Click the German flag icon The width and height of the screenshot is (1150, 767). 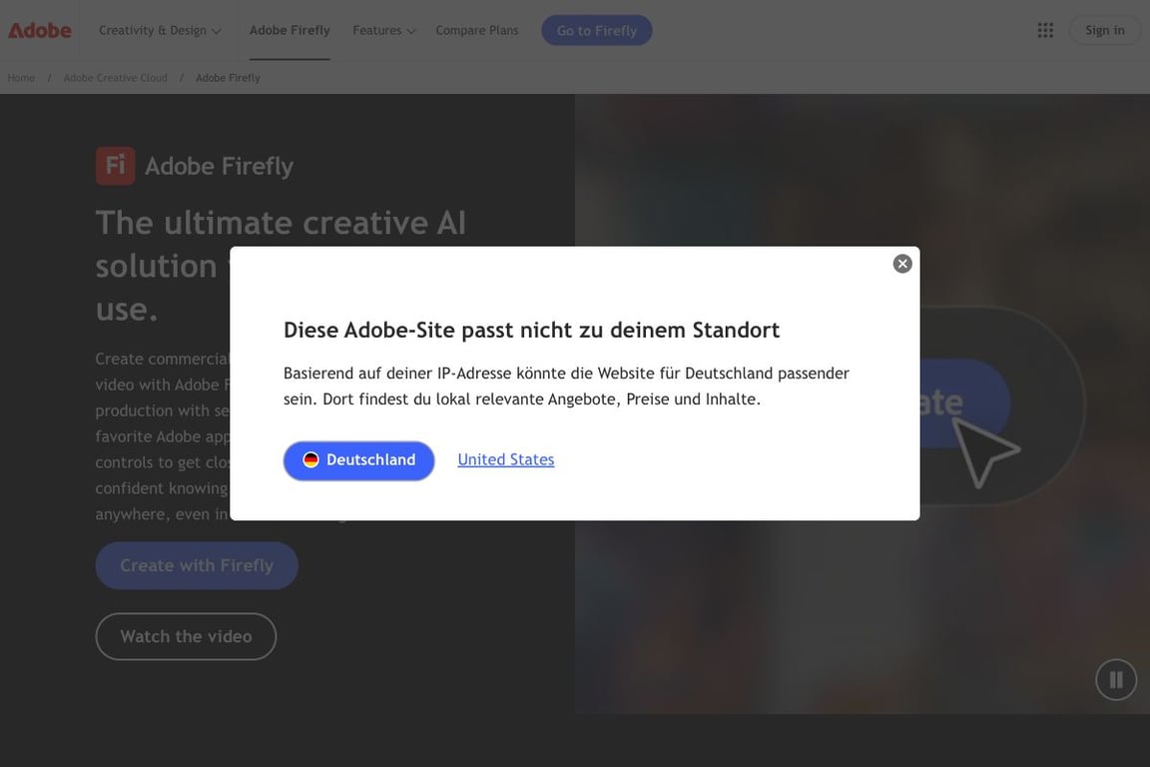311,460
